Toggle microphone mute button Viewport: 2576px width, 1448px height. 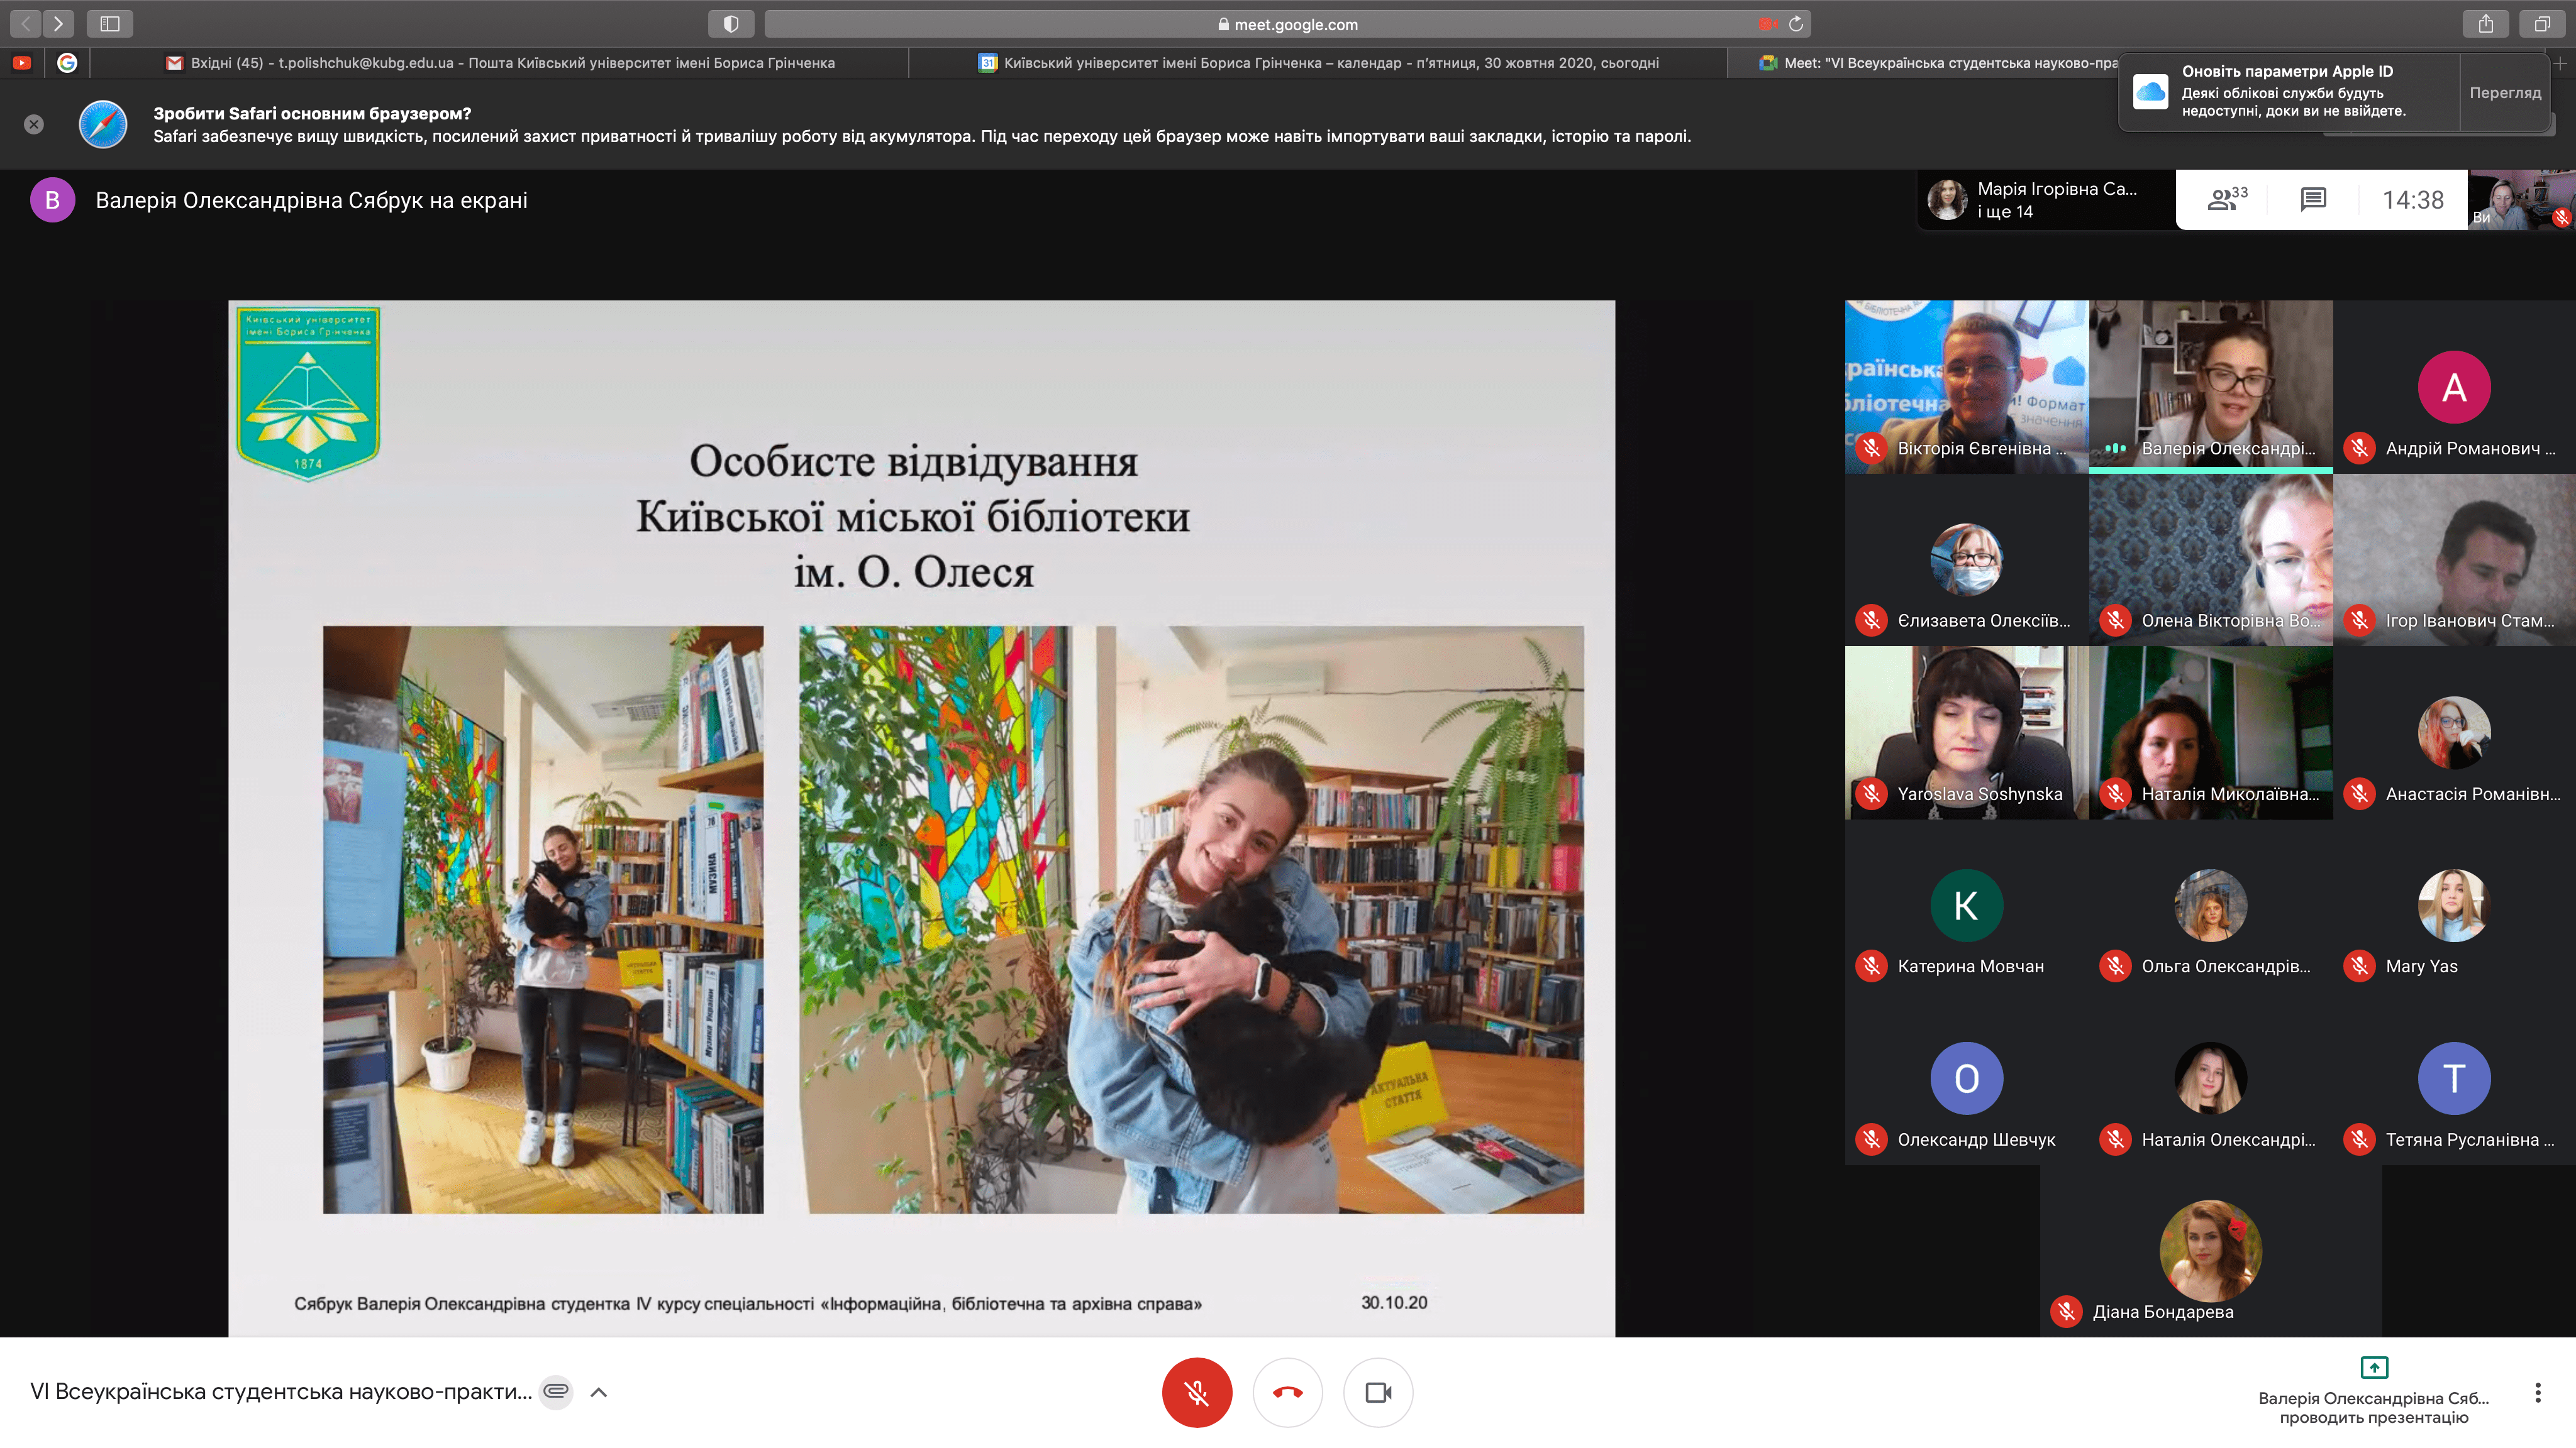1196,1392
